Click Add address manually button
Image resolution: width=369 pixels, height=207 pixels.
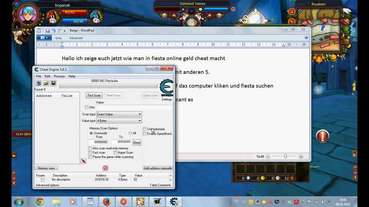tap(158, 168)
